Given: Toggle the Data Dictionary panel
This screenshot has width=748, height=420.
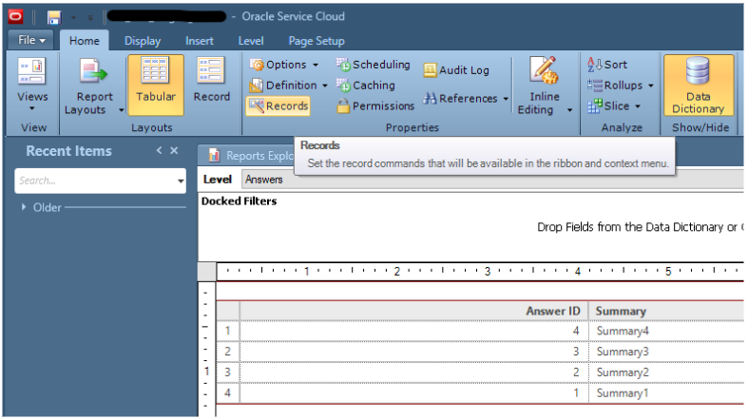Looking at the screenshot, I should coord(699,86).
